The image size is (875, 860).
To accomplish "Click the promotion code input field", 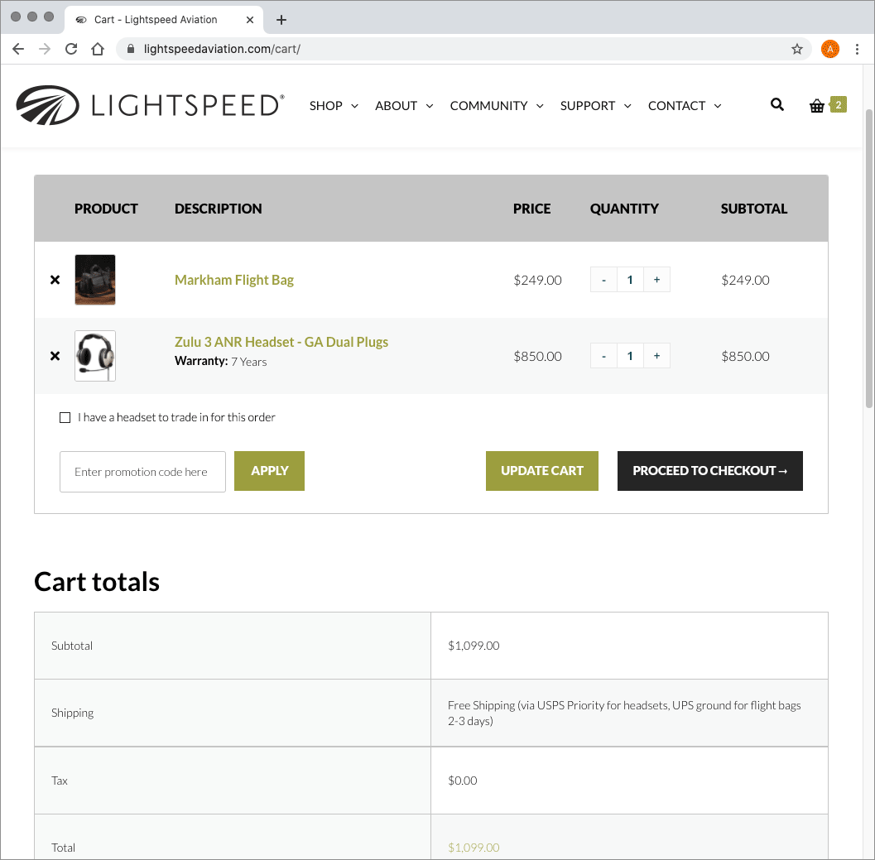I will pyautogui.click(x=142, y=472).
